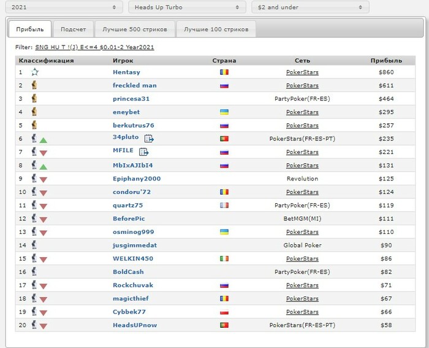Click the Ukrainian flag in eneybet row
429x348 pixels.
click(224, 112)
